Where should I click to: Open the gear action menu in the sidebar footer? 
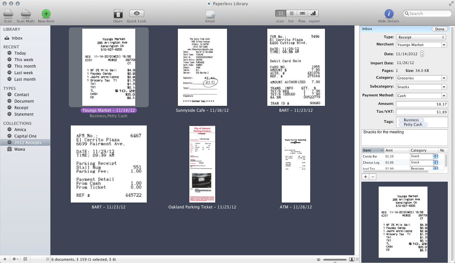[15, 259]
